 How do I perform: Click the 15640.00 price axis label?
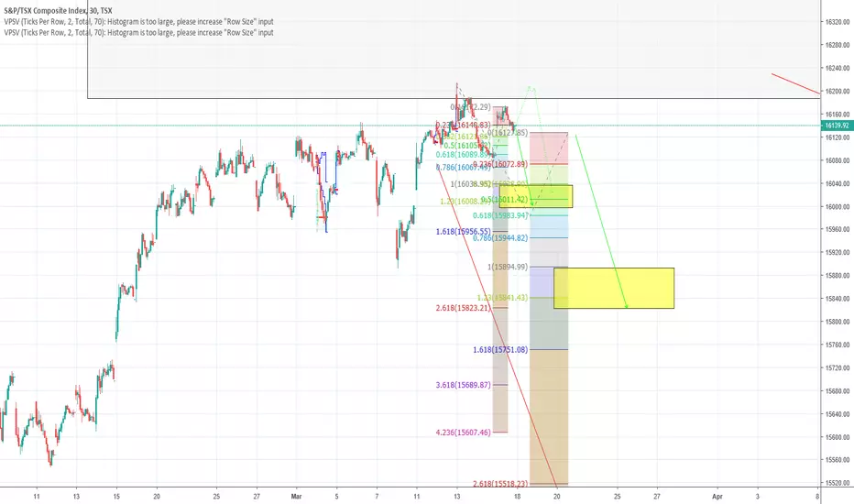coord(838,413)
